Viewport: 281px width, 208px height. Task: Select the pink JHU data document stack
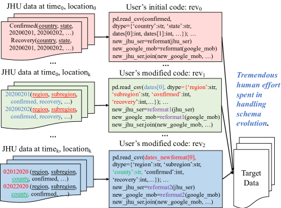(x=48, y=37)
